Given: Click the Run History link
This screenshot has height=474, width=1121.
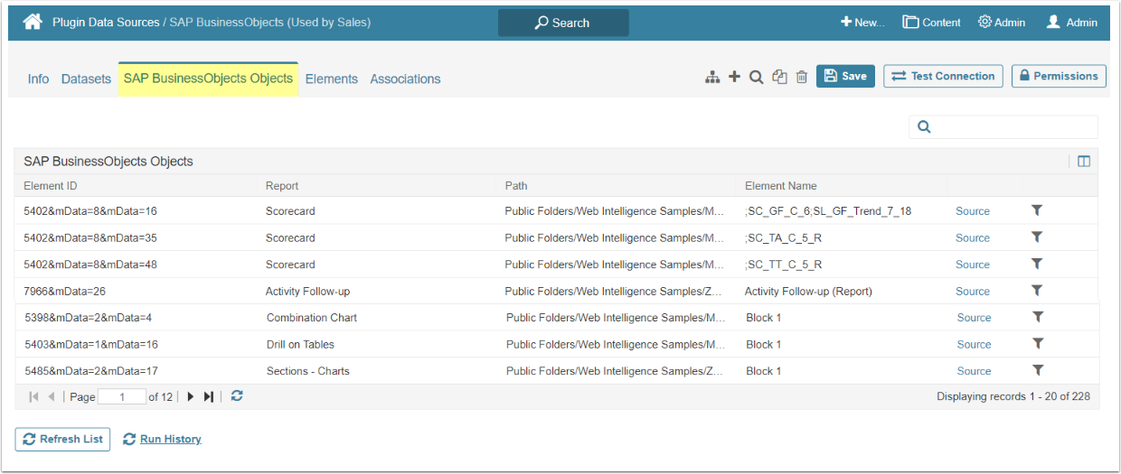Looking at the screenshot, I should (x=170, y=439).
